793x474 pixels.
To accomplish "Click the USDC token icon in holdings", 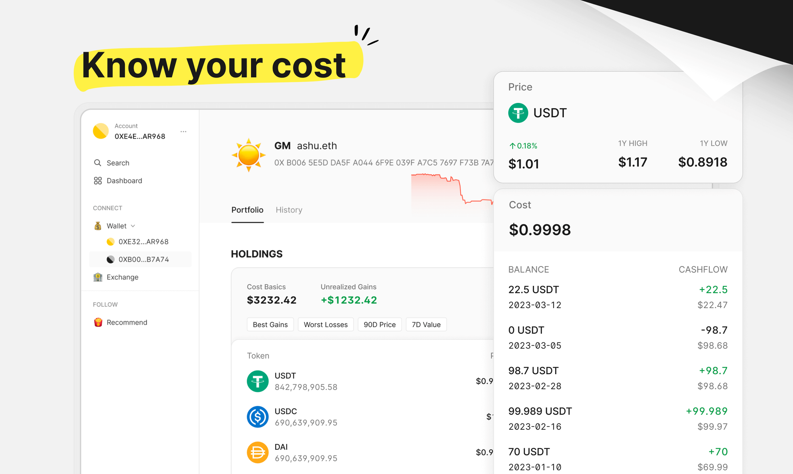I will click(x=258, y=417).
